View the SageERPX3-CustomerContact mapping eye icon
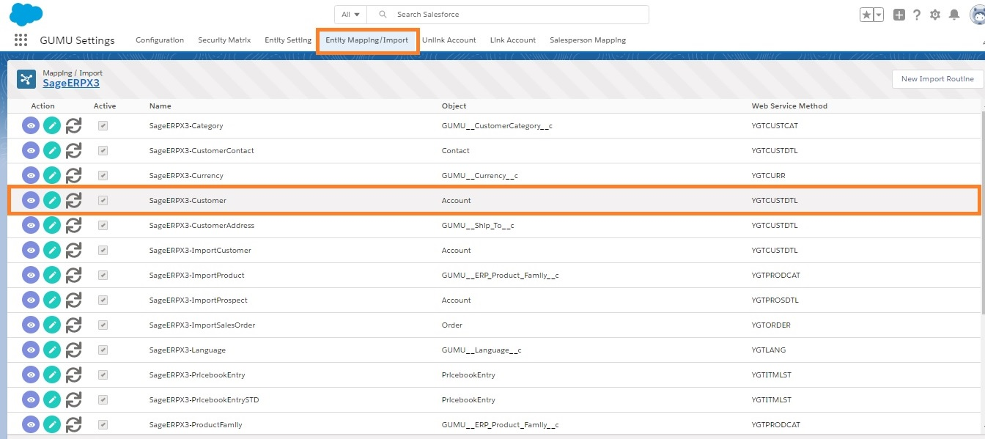985x439 pixels. (x=31, y=151)
